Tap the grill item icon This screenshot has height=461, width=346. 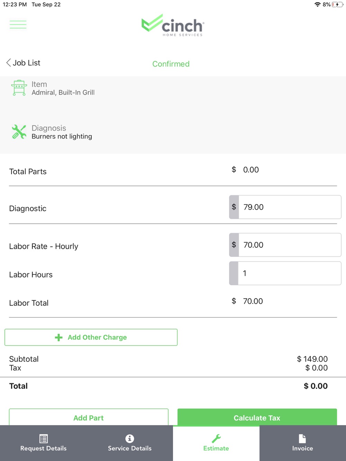(x=19, y=88)
